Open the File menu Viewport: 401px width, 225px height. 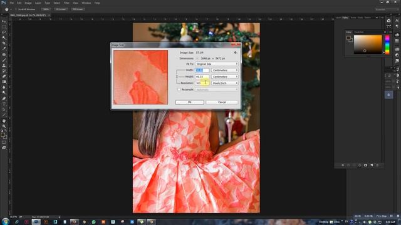pyautogui.click(x=12, y=2)
